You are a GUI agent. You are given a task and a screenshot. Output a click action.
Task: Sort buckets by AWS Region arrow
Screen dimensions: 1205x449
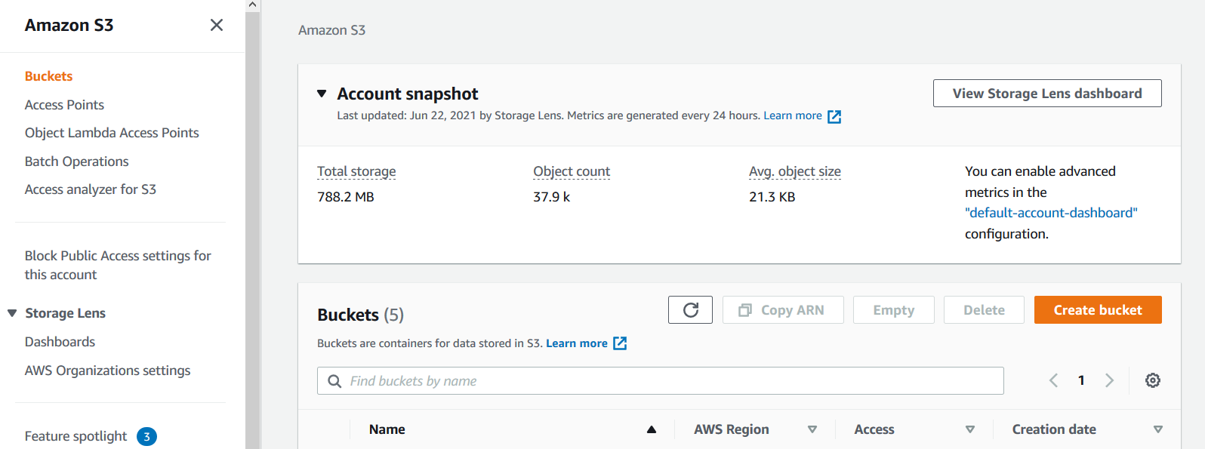(812, 429)
